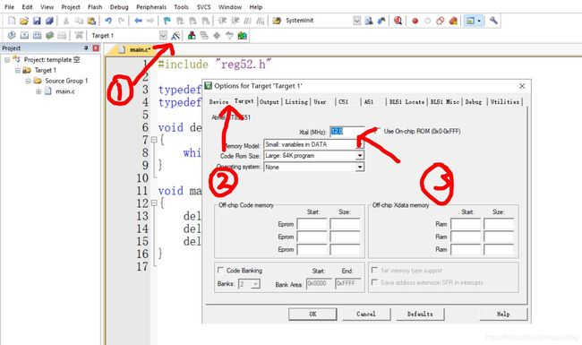Collapse the Target 1 tree node
The height and width of the screenshot is (345, 582).
[17, 70]
